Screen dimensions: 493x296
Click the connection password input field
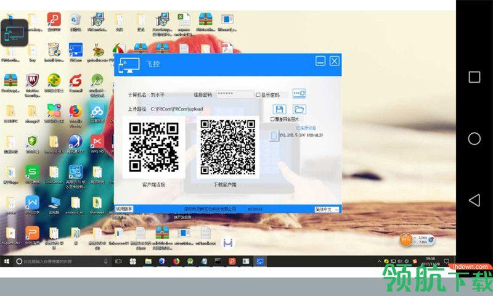click(x=234, y=94)
